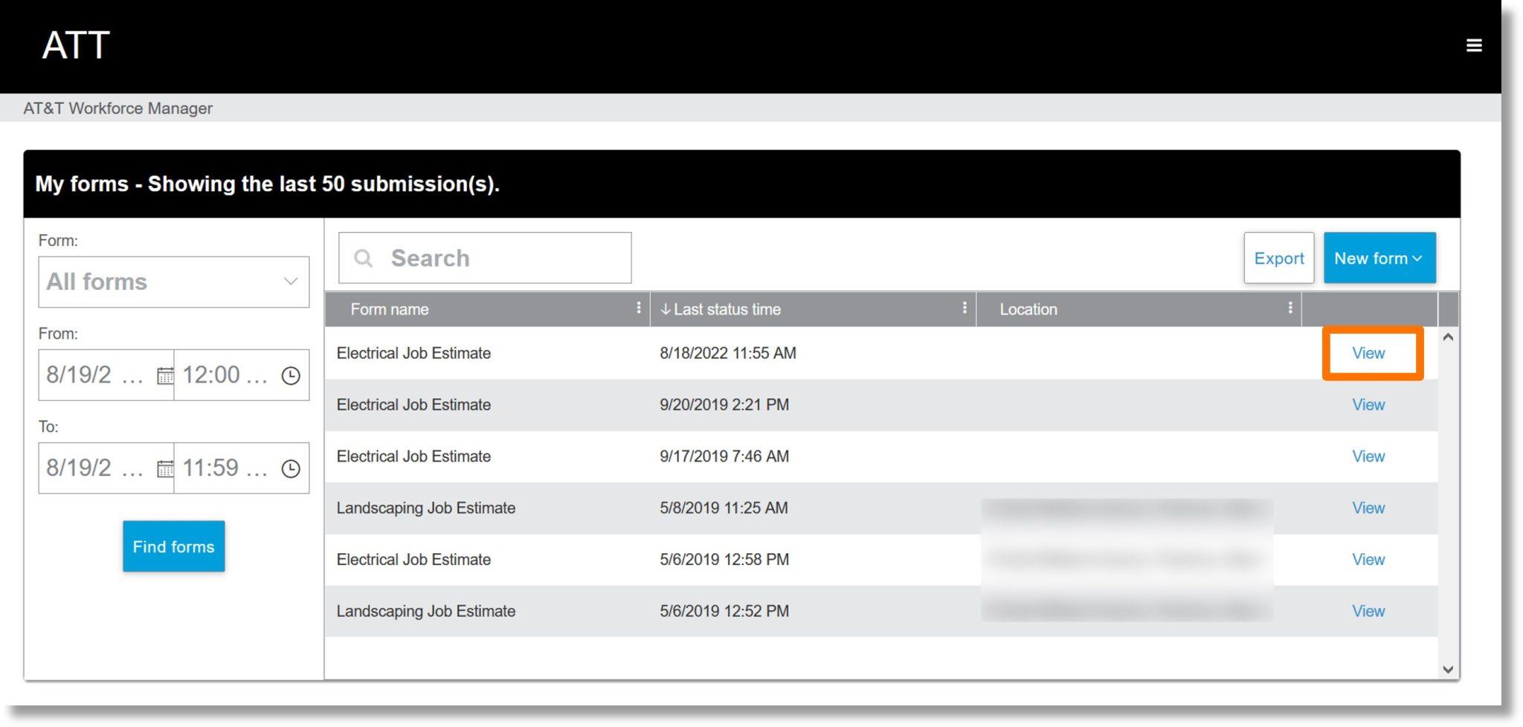Image resolution: width=1523 pixels, height=727 pixels.
Task: Click Export to download form data
Action: [1278, 258]
